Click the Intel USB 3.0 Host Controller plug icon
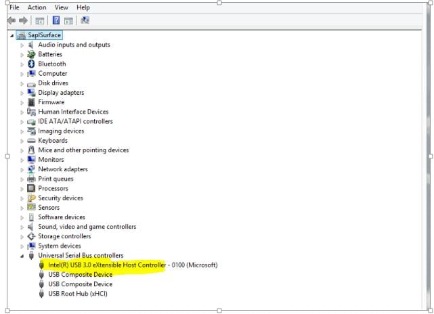 tap(41, 265)
